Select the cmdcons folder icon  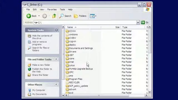coord(67,34)
